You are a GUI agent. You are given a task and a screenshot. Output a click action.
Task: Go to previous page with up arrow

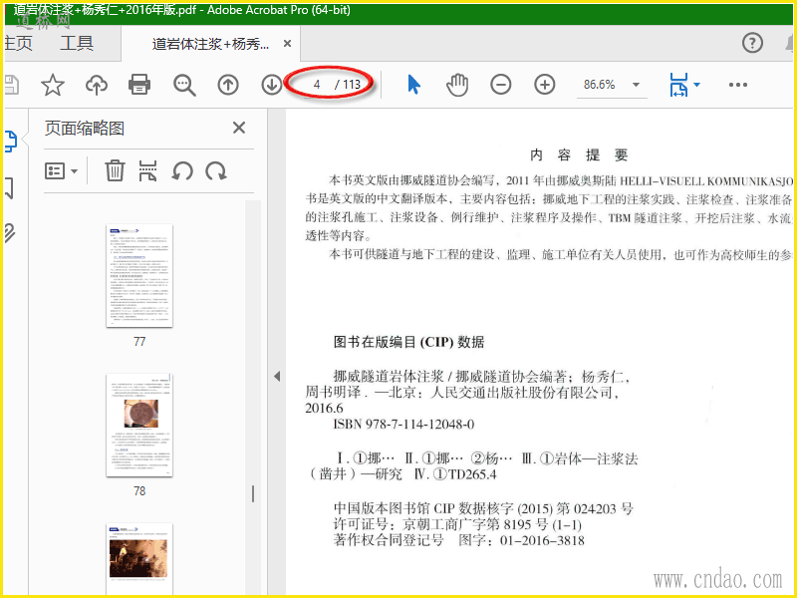(228, 85)
